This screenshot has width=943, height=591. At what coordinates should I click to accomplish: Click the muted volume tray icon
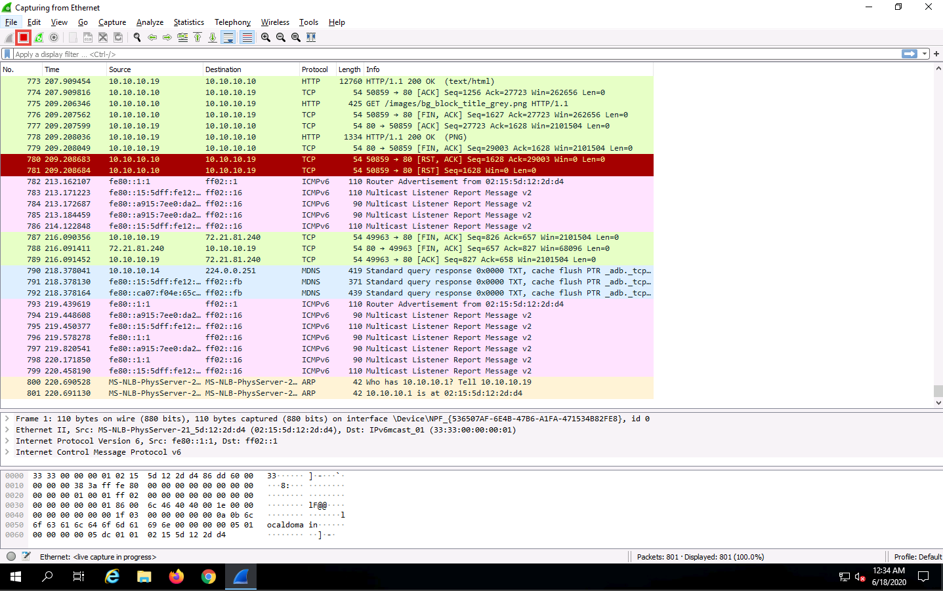[x=860, y=577]
